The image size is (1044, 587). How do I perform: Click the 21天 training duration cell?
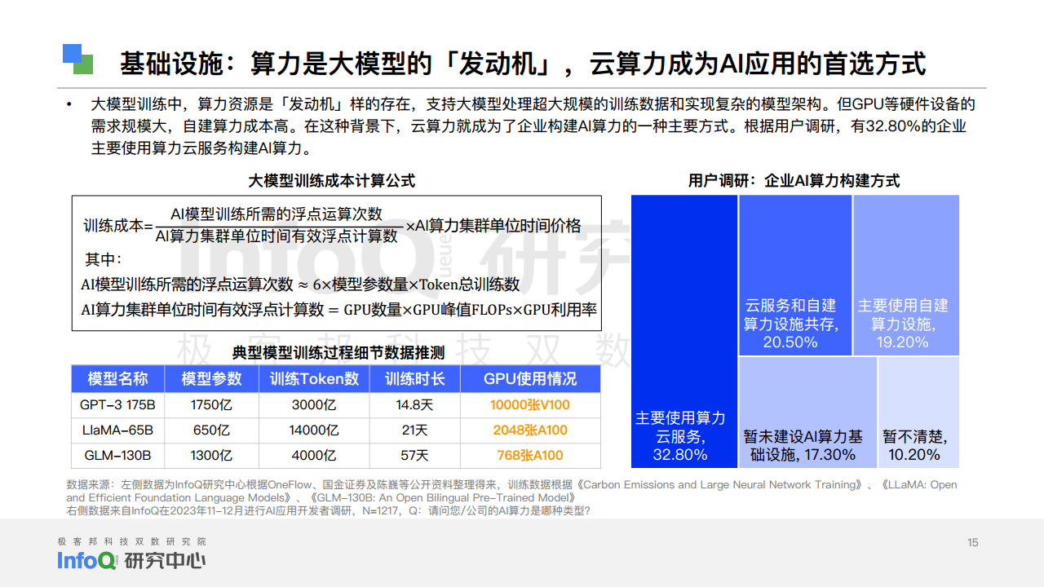(414, 430)
